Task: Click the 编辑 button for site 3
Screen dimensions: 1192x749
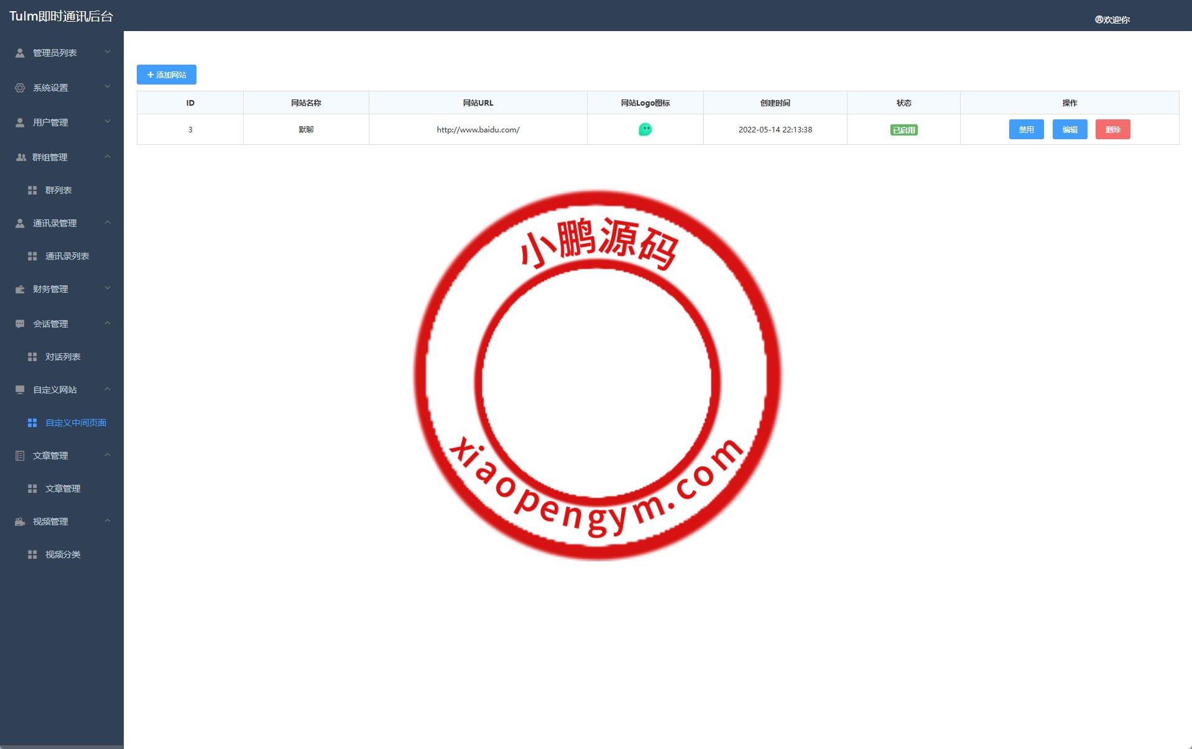Action: 1070,129
